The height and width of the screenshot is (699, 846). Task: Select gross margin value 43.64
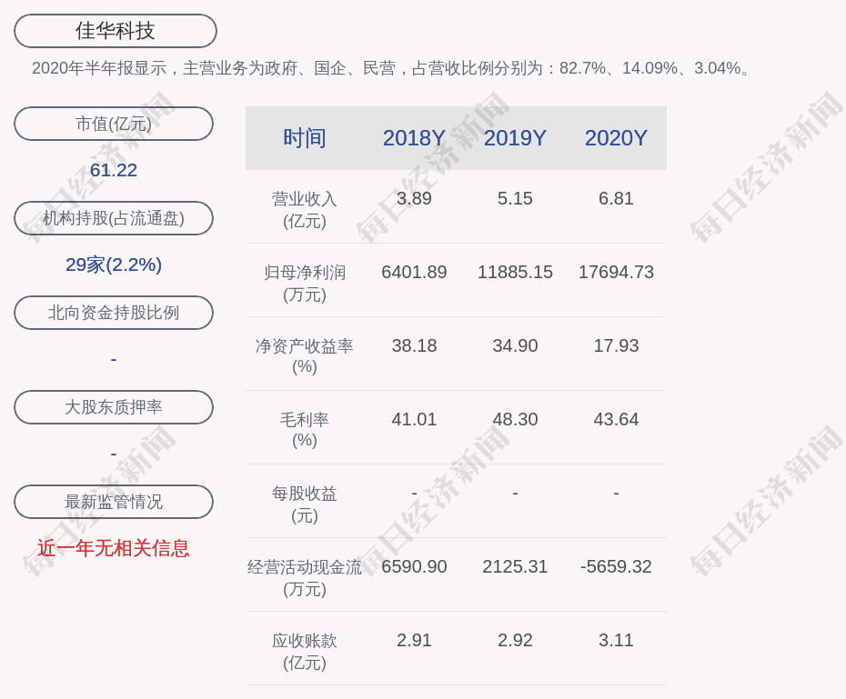coord(616,419)
